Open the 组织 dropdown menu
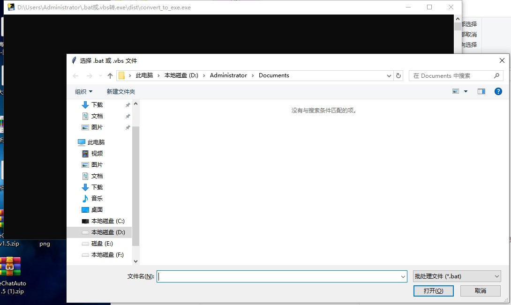 [83, 91]
